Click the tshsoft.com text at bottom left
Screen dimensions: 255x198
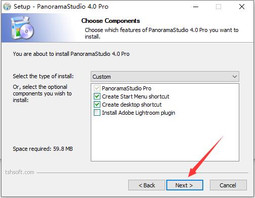[x=20, y=172]
